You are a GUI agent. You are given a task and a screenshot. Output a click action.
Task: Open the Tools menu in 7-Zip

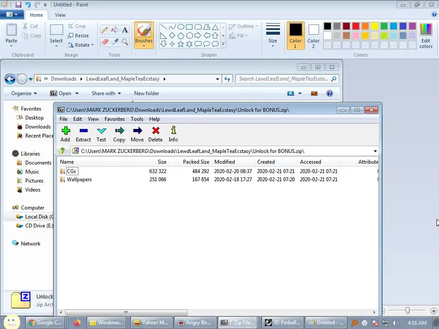pos(137,119)
